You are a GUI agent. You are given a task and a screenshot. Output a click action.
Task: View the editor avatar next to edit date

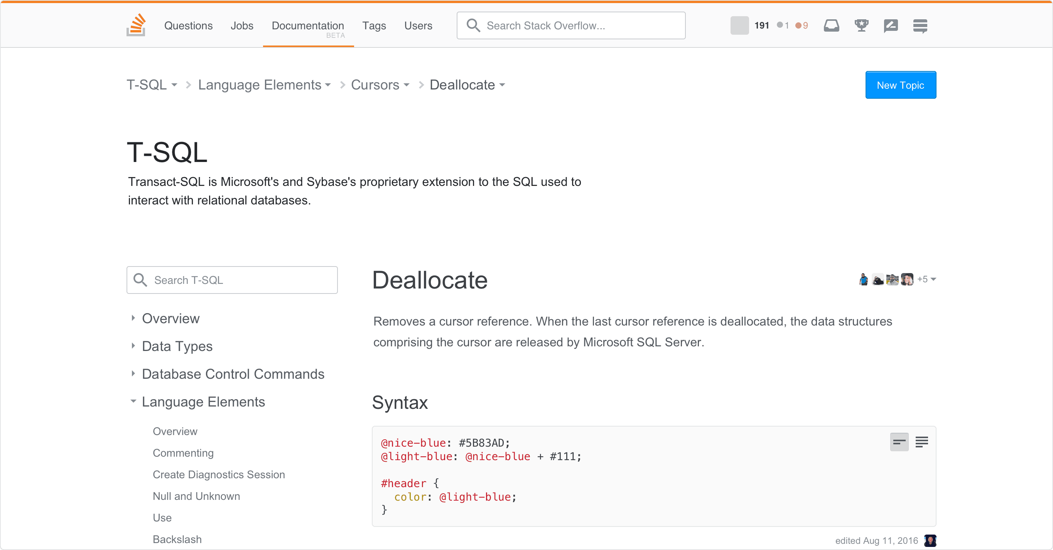(930, 540)
